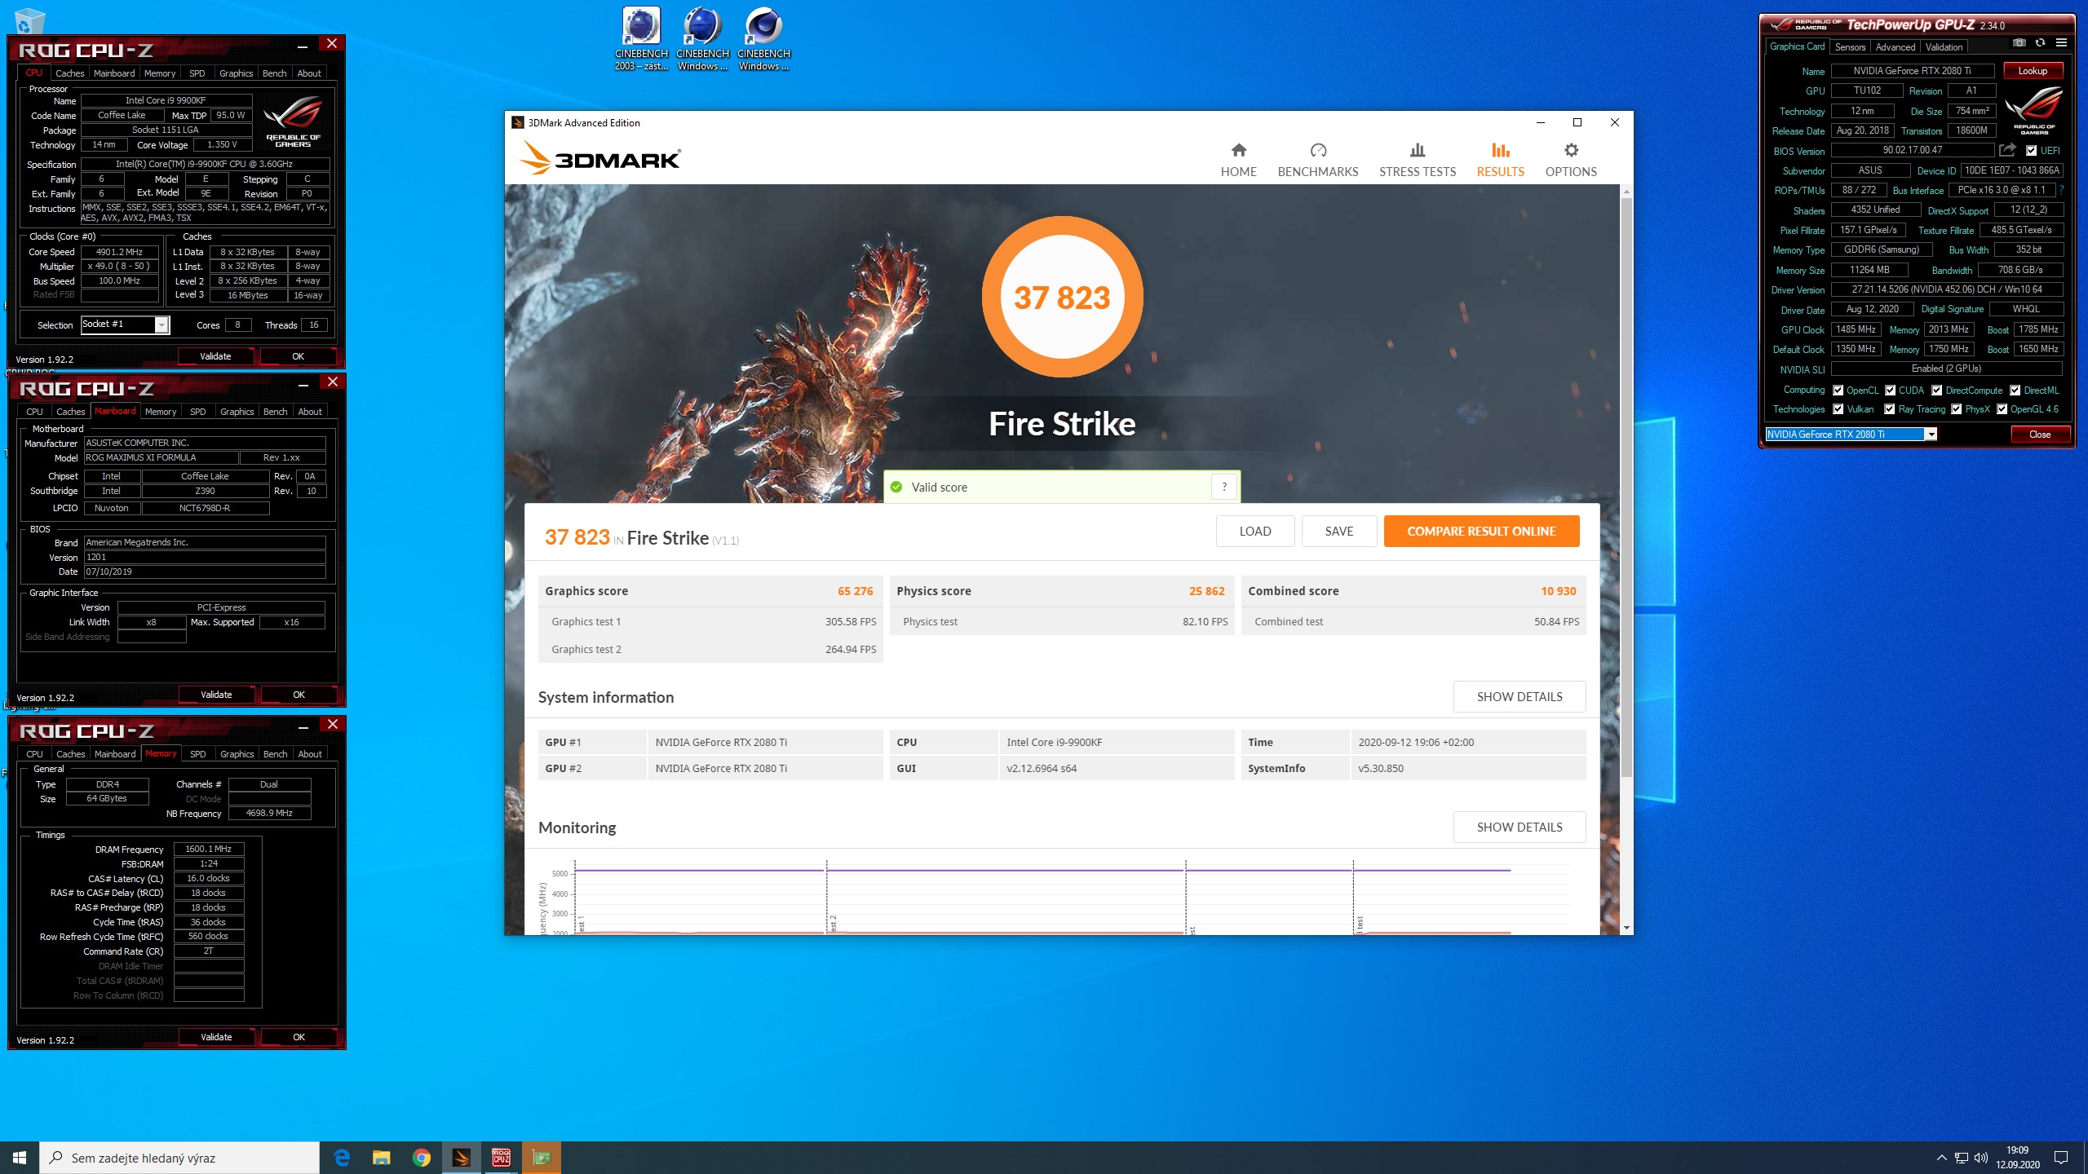The height and width of the screenshot is (1174, 2088).
Task: Open third CINEBENCH Windows desktop shortcut
Action: click(x=763, y=39)
